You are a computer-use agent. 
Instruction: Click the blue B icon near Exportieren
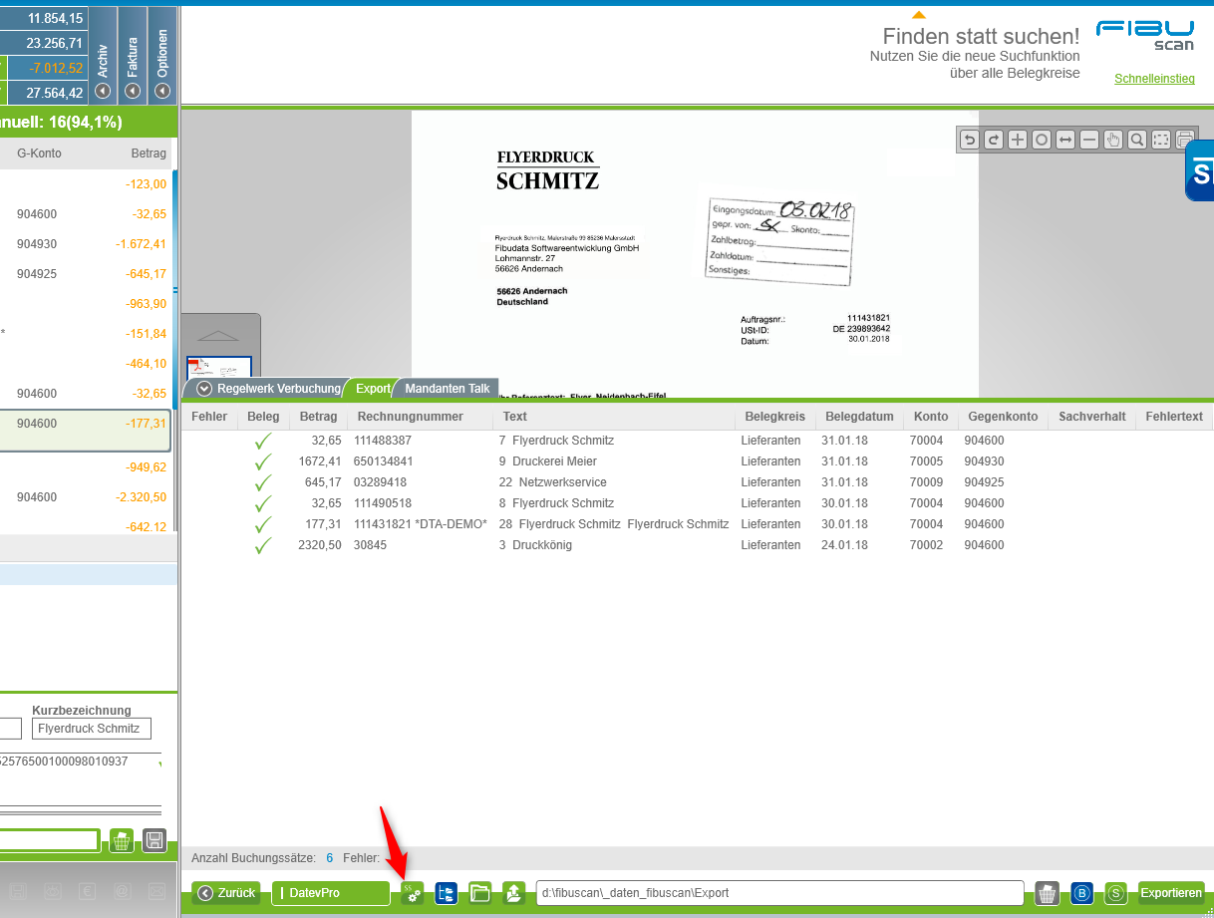(1081, 893)
